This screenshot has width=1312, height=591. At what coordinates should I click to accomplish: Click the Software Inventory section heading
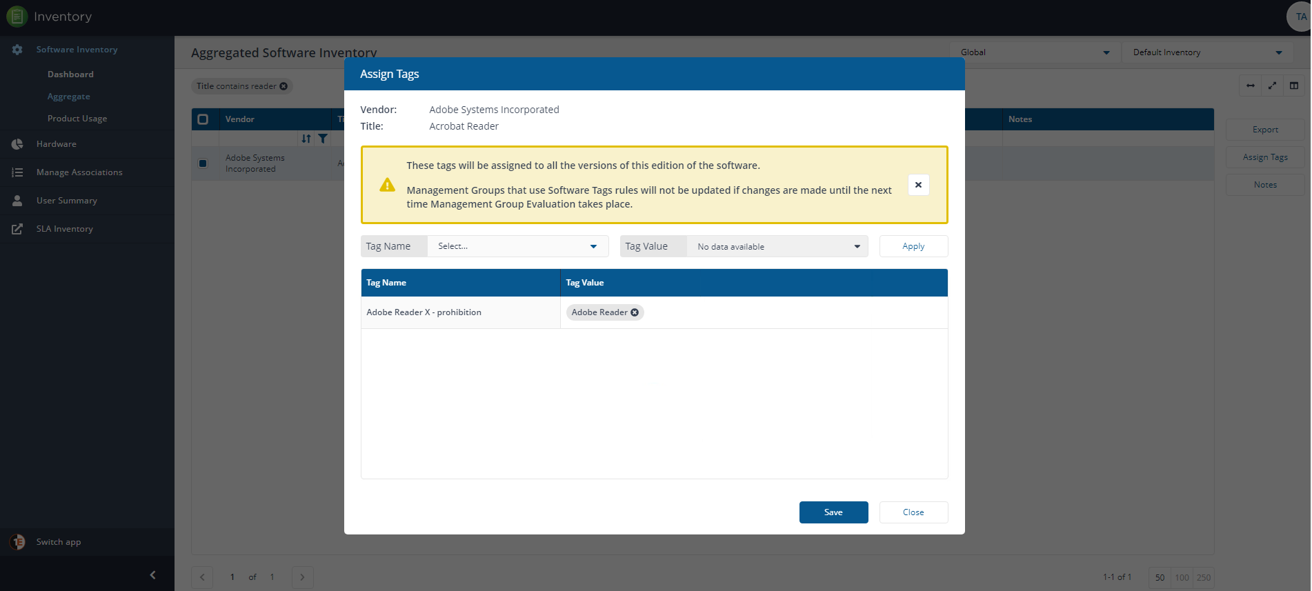tap(77, 50)
